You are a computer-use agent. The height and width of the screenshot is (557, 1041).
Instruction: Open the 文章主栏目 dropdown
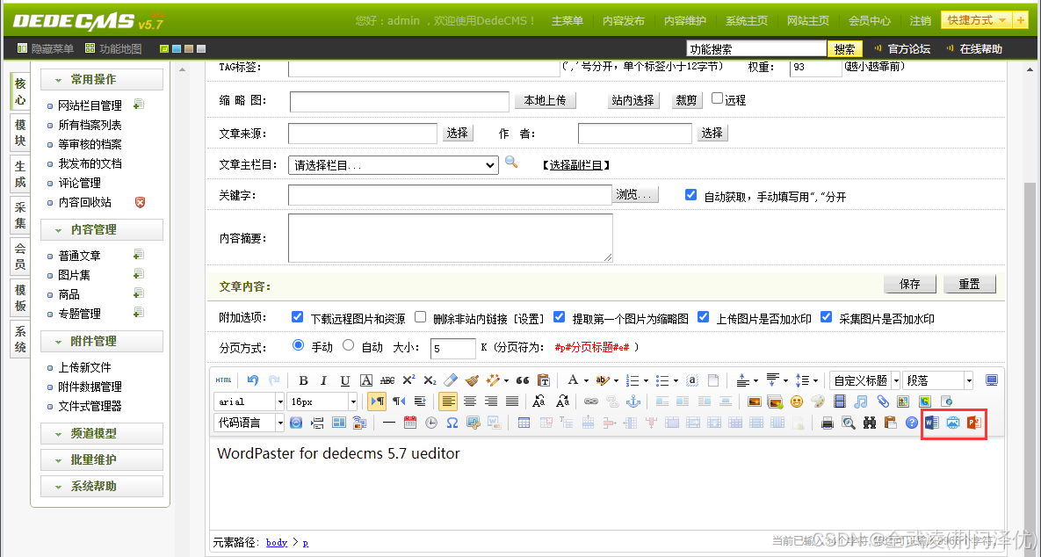393,165
